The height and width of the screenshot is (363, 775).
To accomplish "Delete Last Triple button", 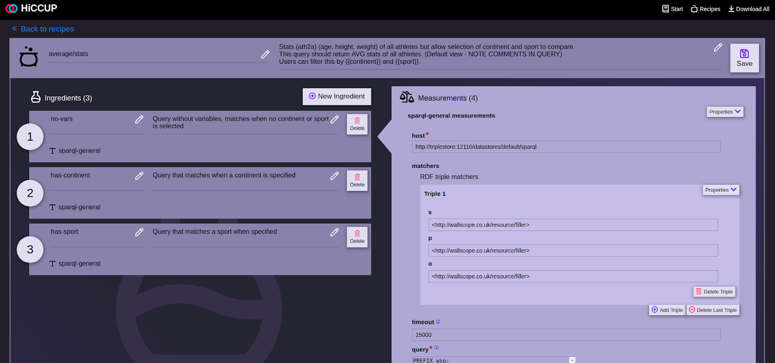I will (713, 310).
